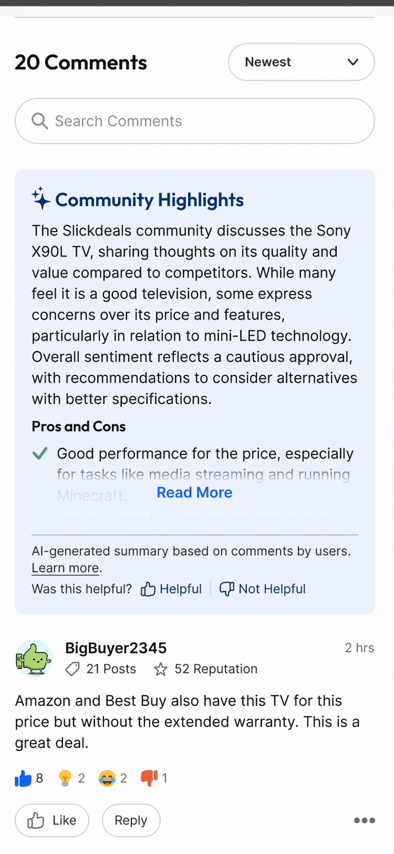Reply to BigBuyer2345's comment
This screenshot has width=394, height=854.
pyautogui.click(x=131, y=820)
